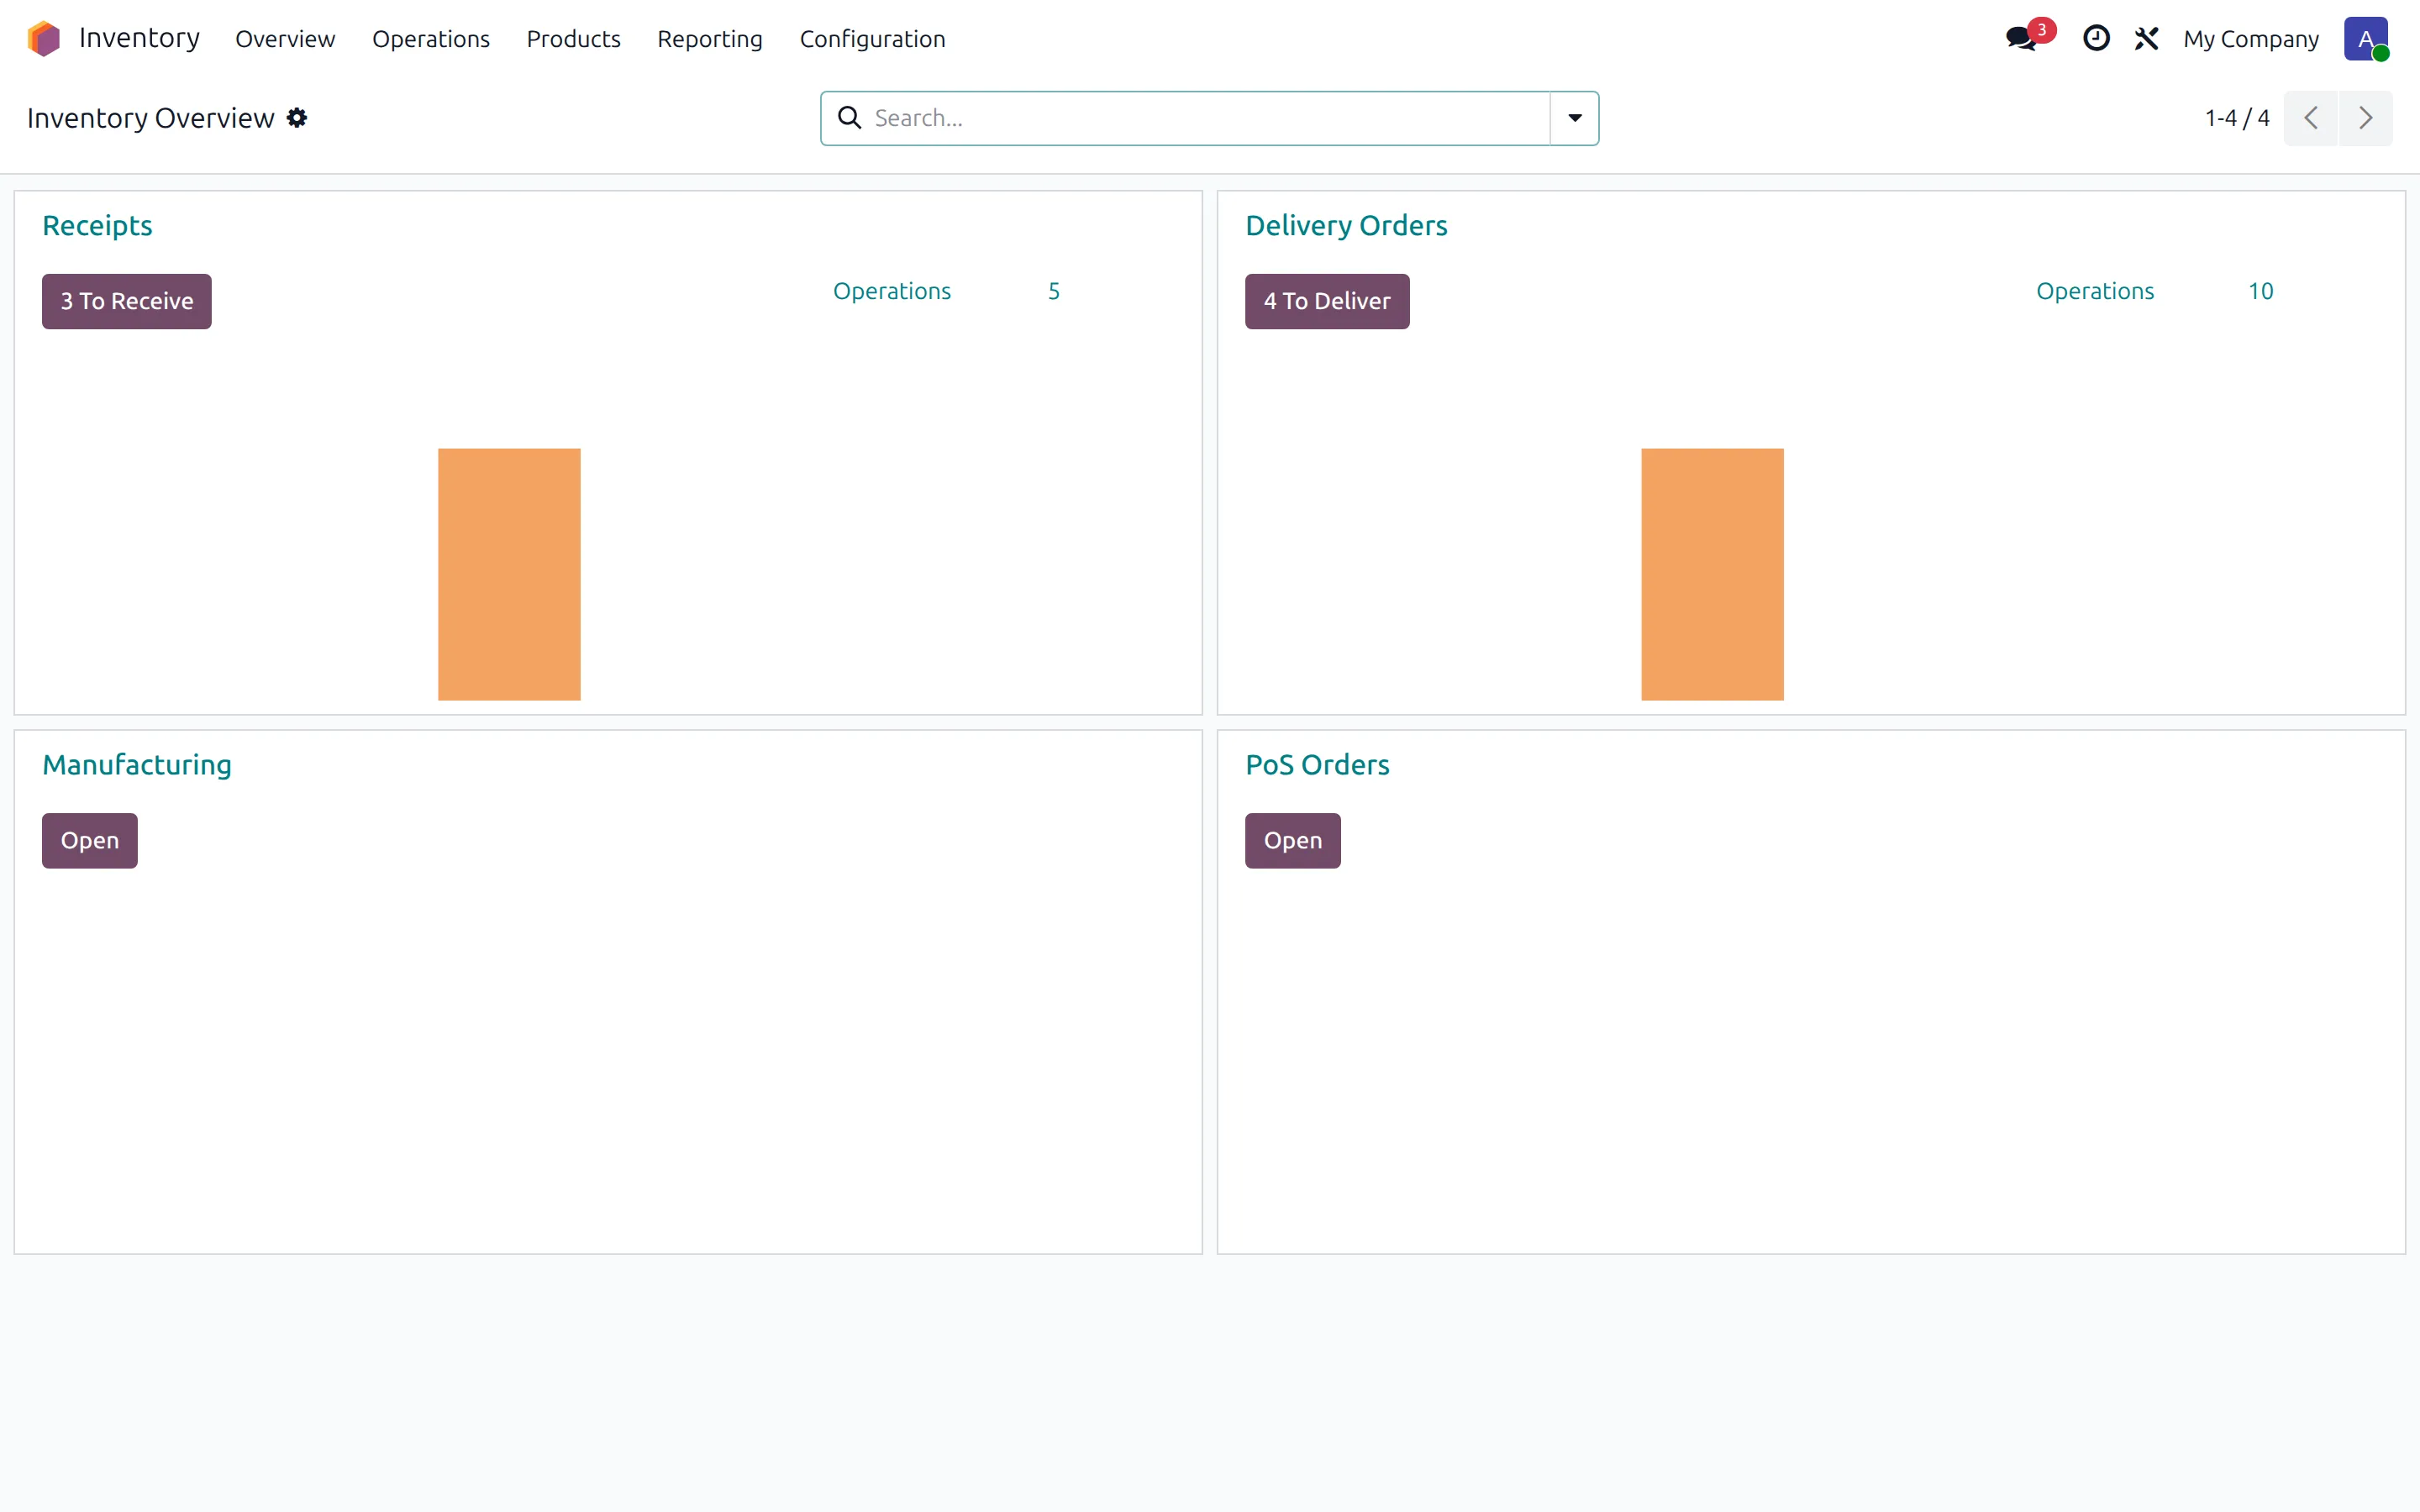Click the search magnifier icon
This screenshot has height=1512, width=2420.
(x=849, y=118)
